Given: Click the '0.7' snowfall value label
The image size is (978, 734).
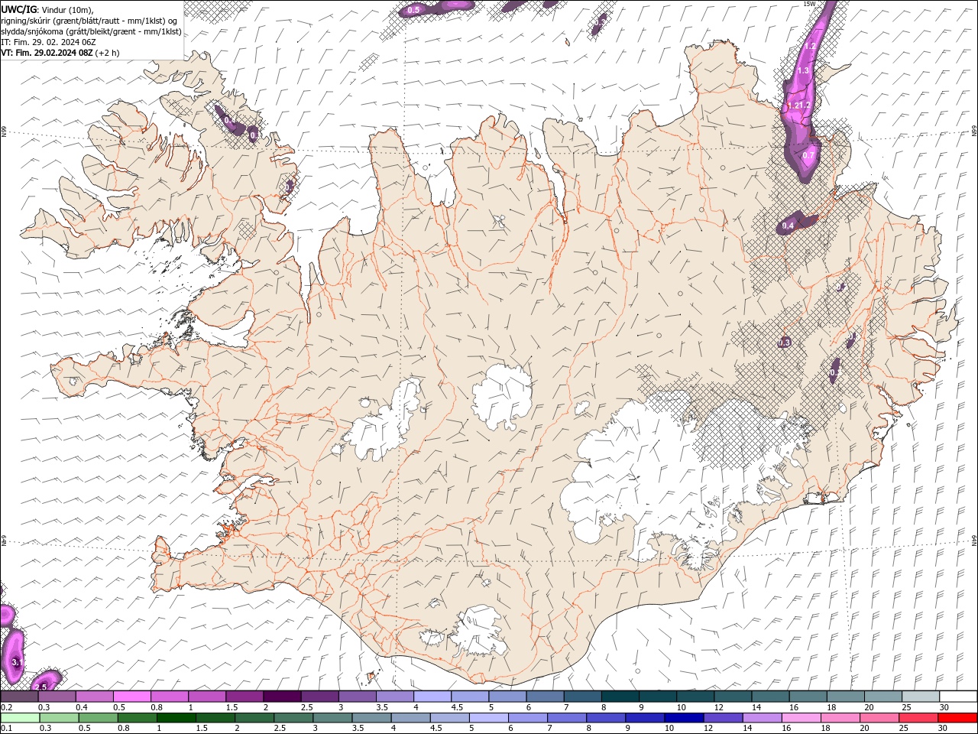Looking at the screenshot, I should point(808,155).
